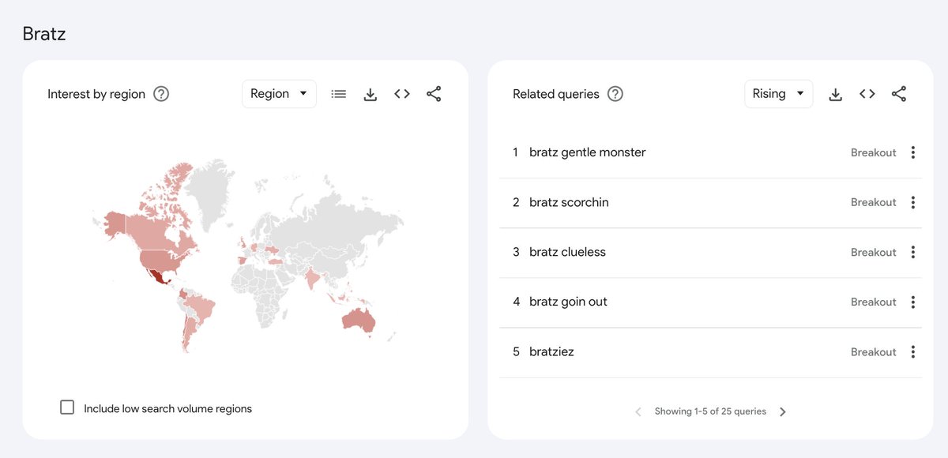The image size is (948, 458).
Task: Click India on the world map
Action: coord(314,278)
